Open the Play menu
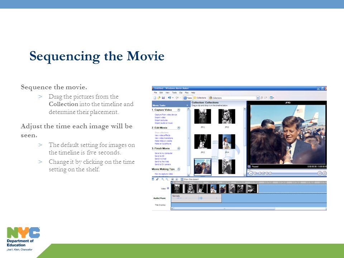 (187, 92)
